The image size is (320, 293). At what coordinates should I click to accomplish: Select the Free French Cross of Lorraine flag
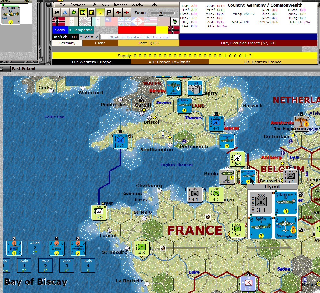[137, 21]
